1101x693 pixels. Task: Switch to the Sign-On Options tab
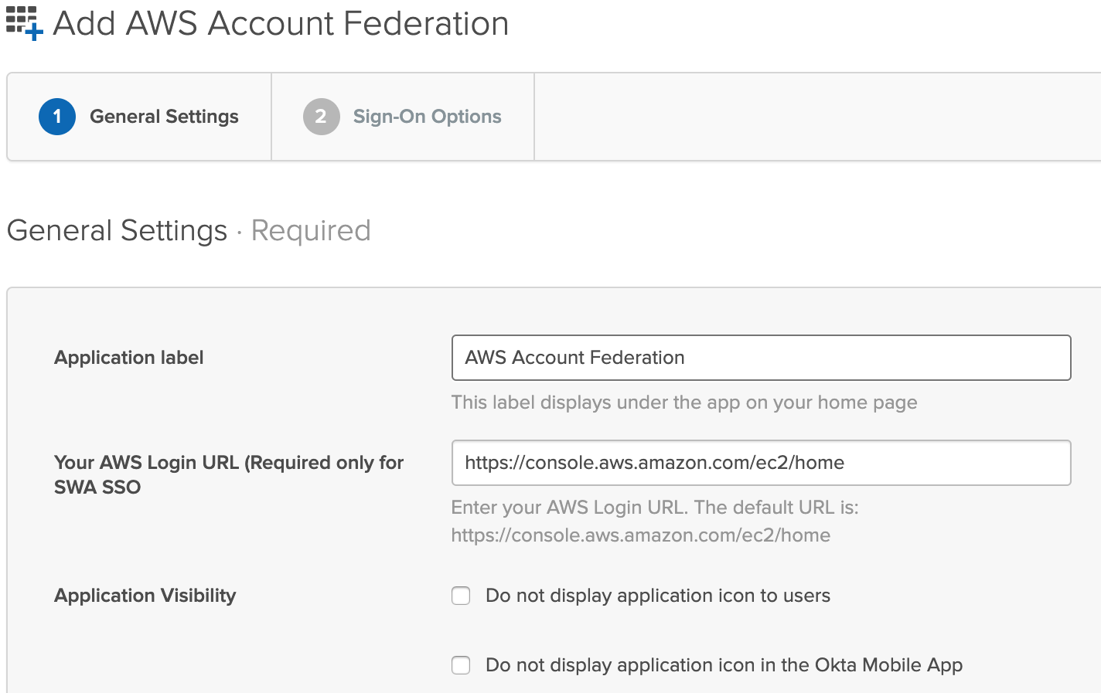[x=427, y=117]
